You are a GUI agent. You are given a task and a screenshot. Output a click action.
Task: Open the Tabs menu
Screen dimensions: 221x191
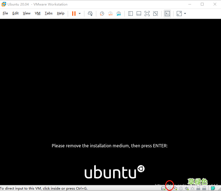49,13
